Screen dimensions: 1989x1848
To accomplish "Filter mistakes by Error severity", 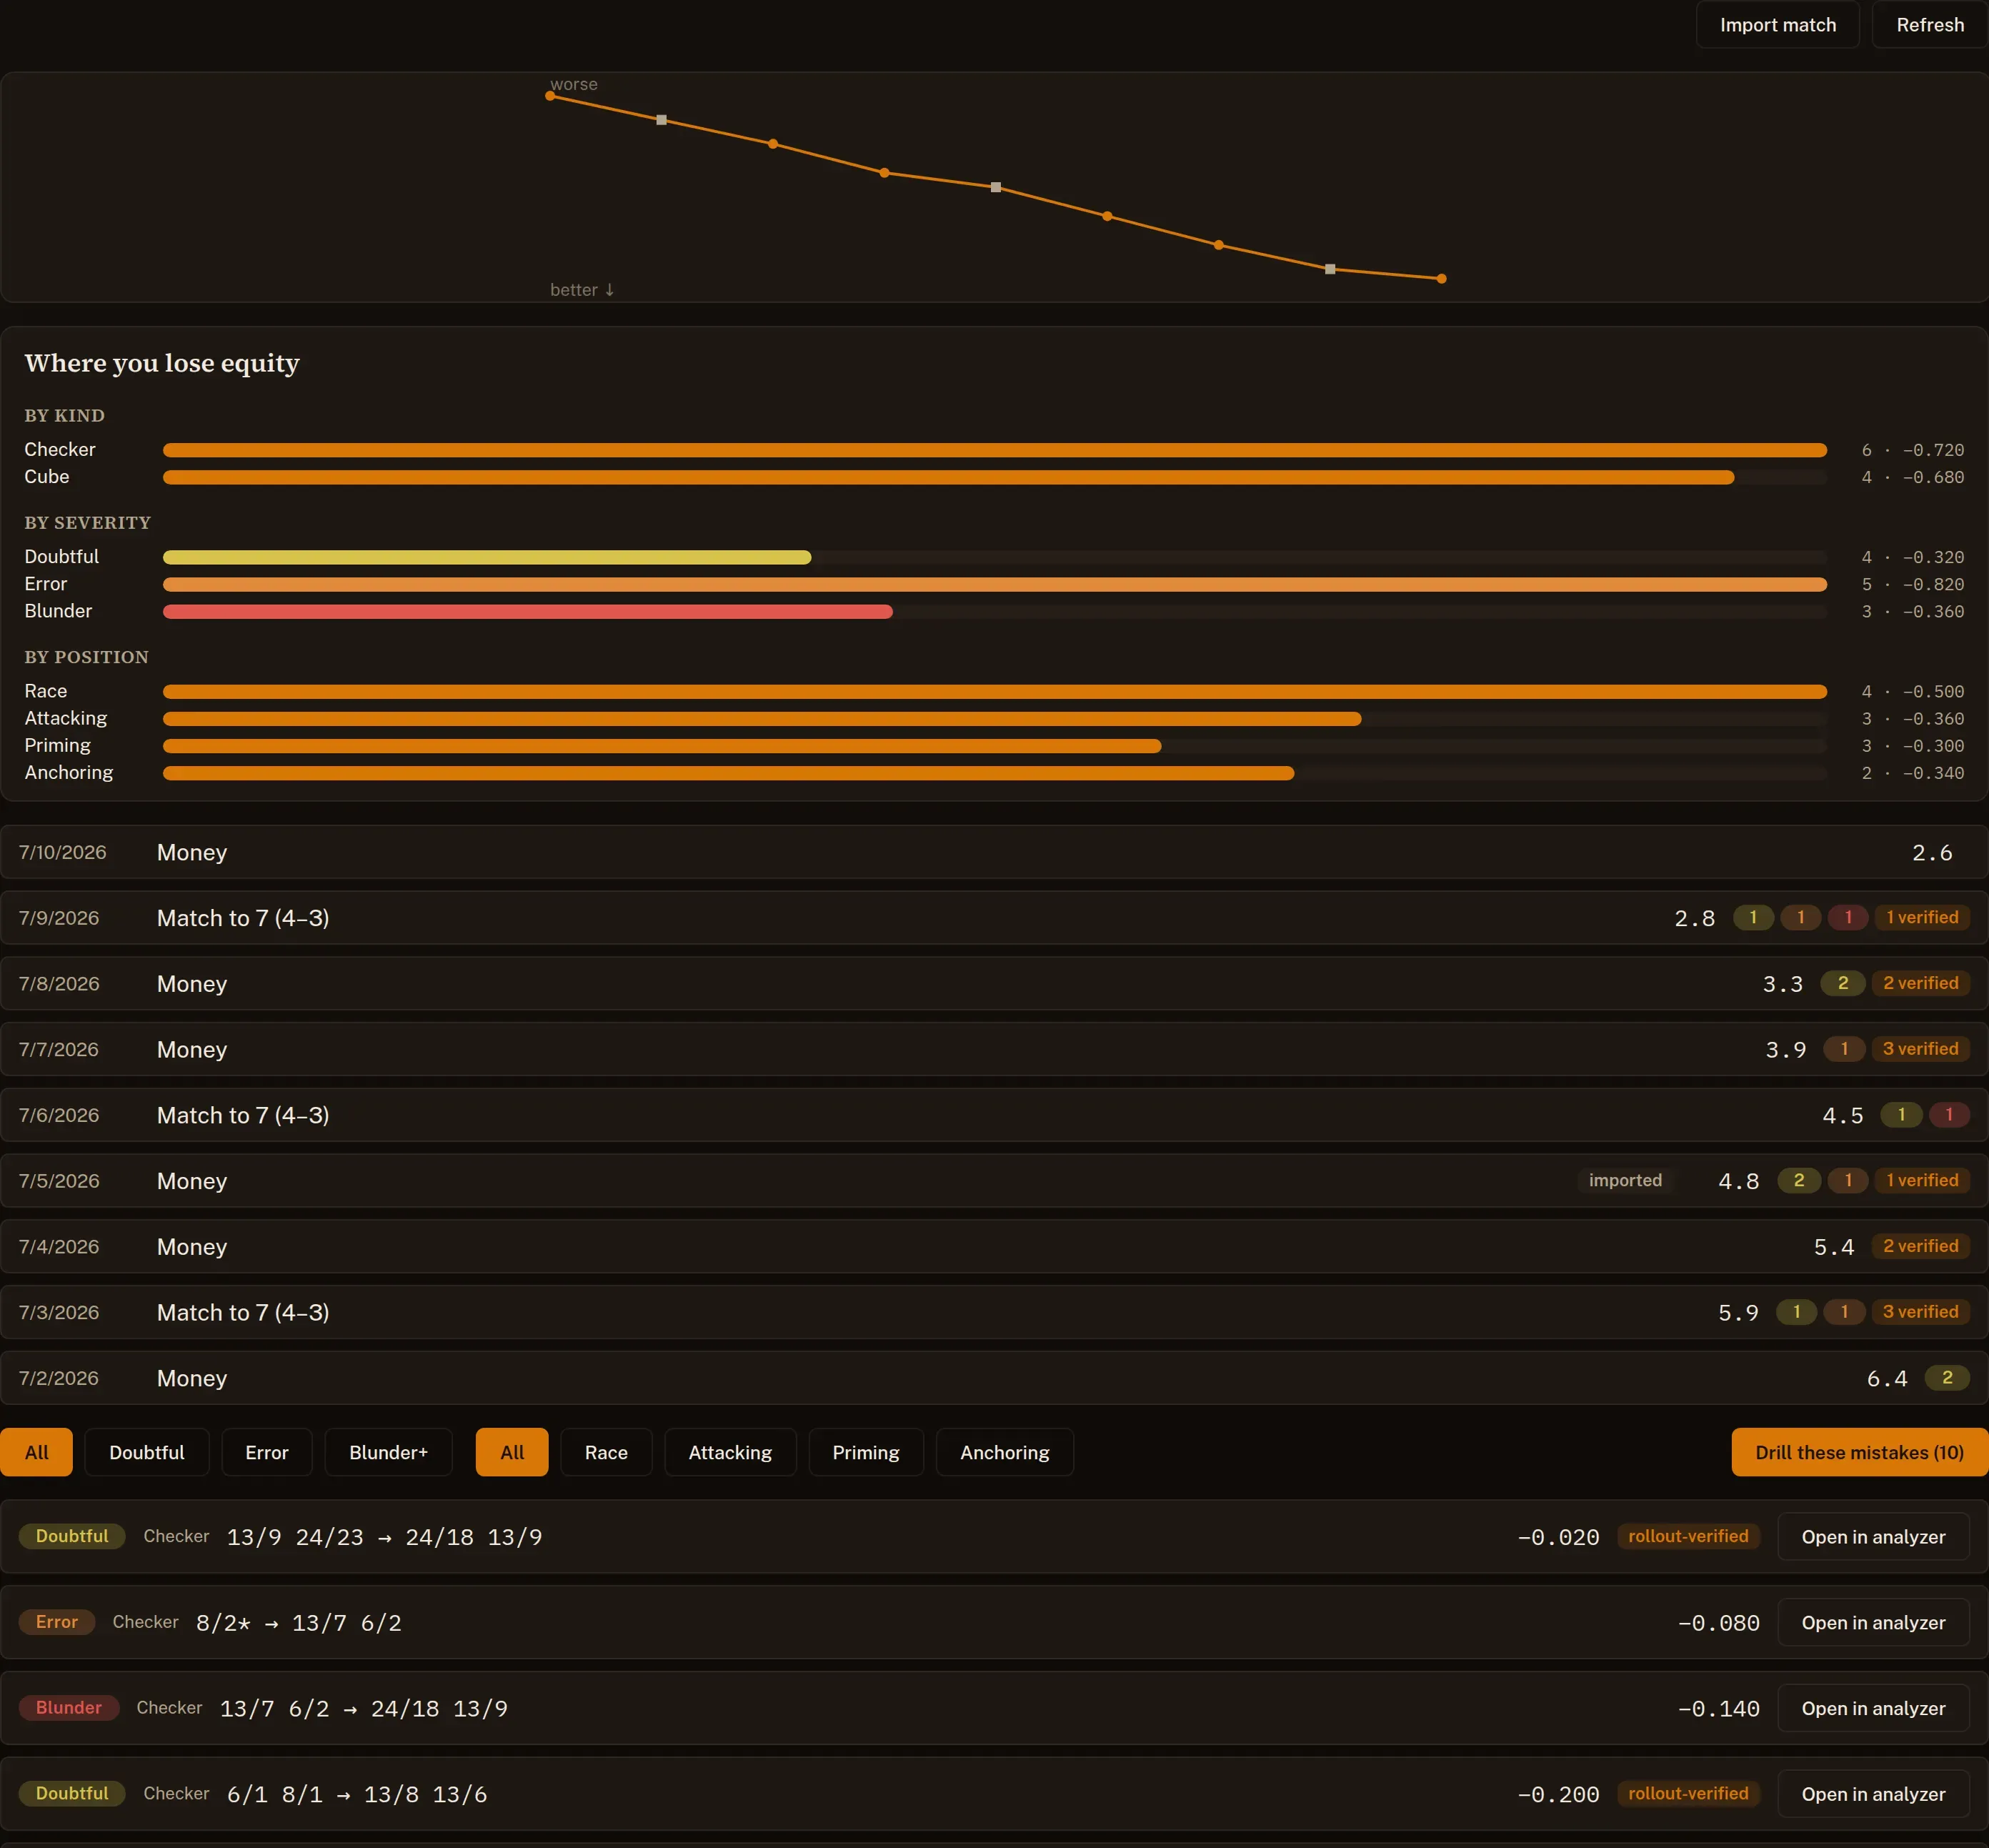I will 267,1452.
